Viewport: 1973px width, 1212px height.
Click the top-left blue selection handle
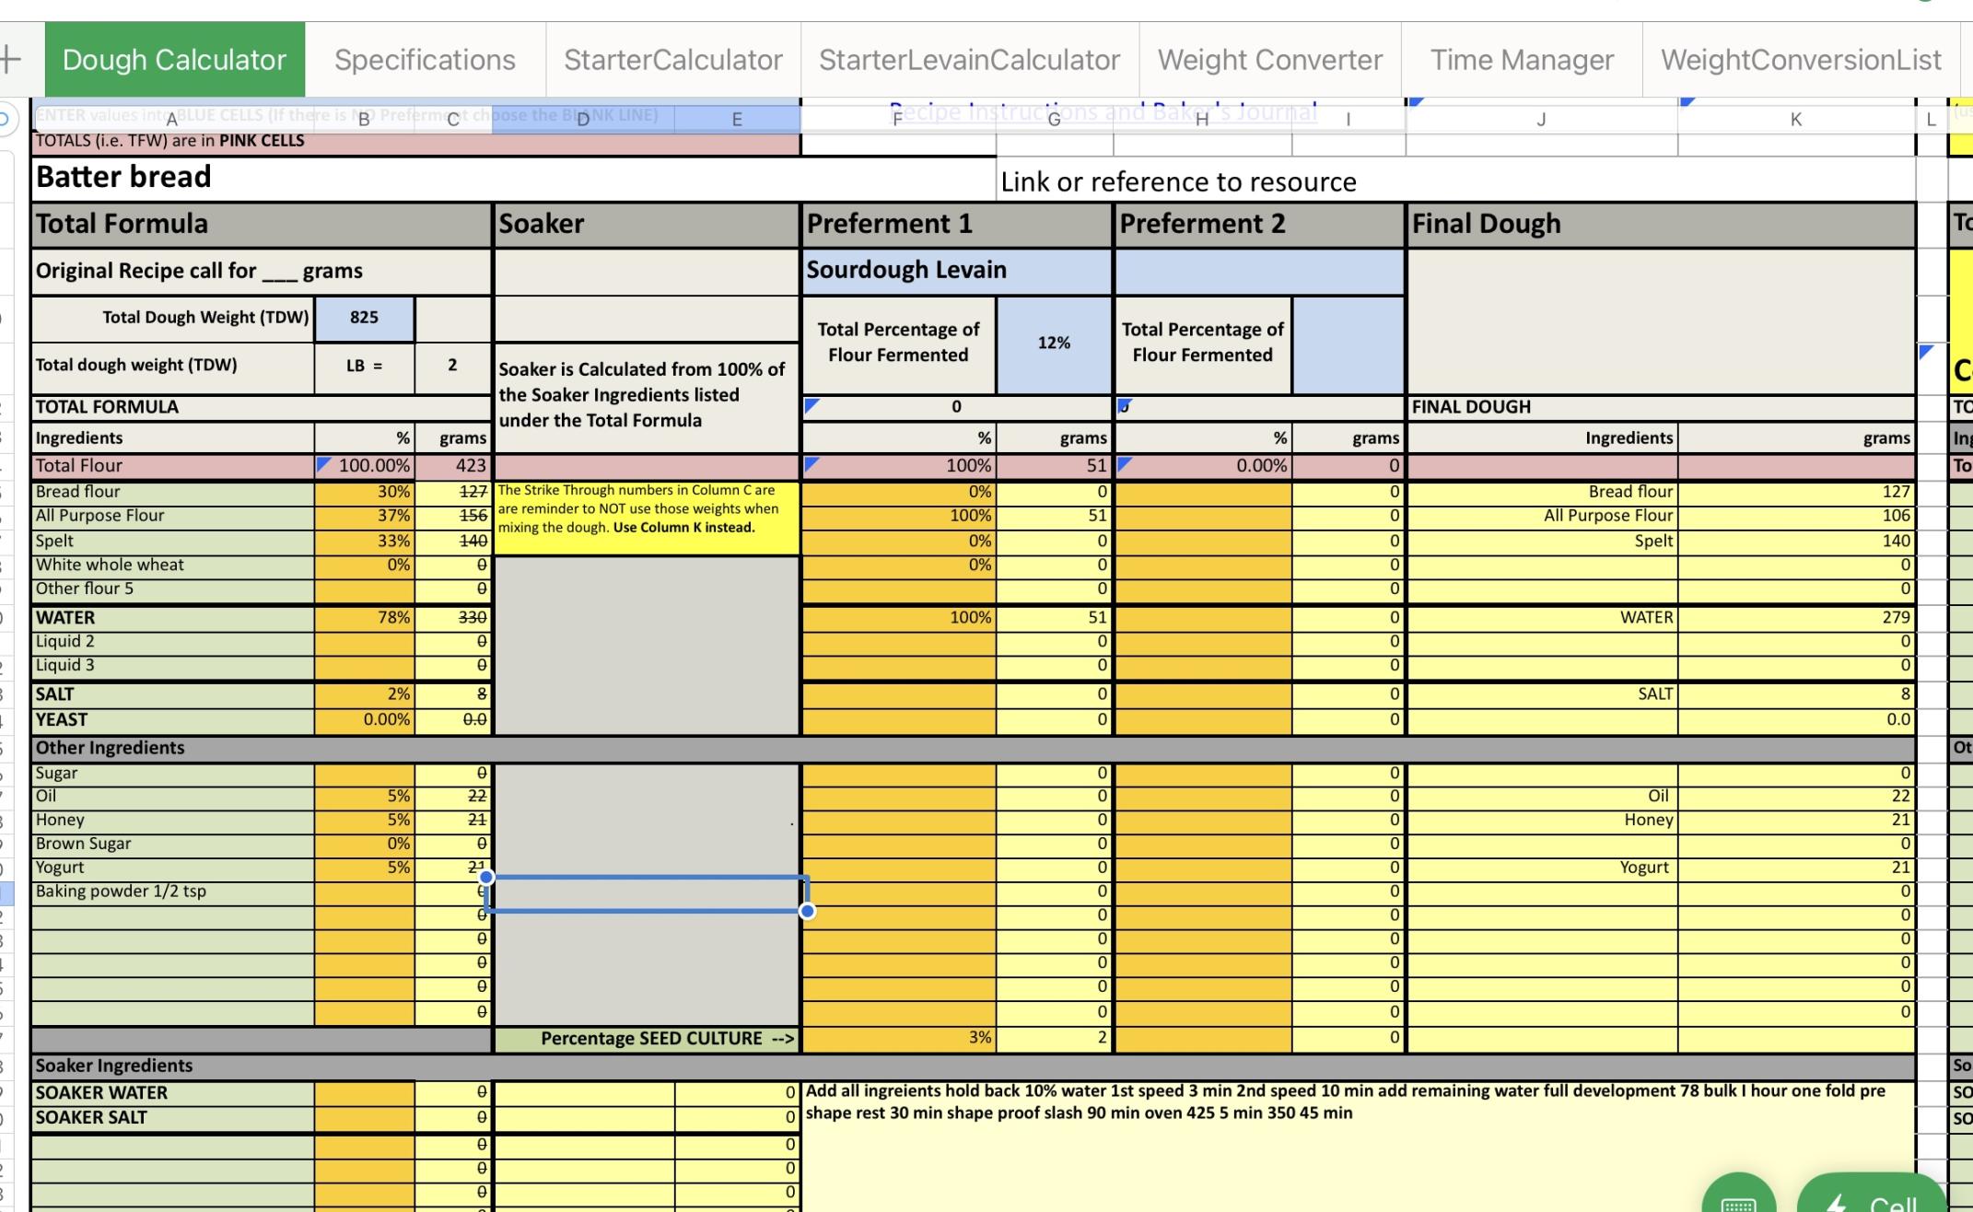(486, 877)
